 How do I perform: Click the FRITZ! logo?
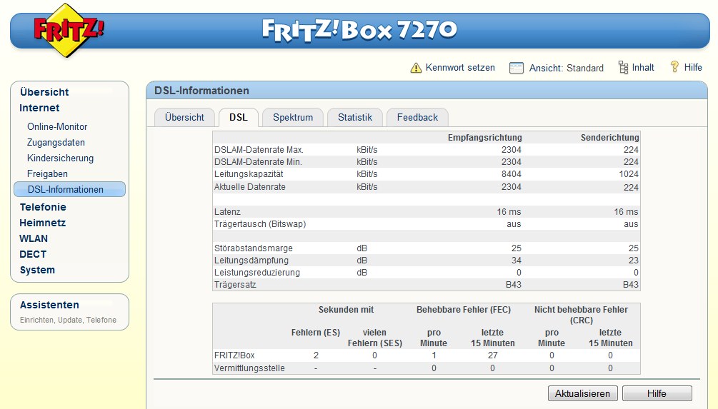pyautogui.click(x=69, y=30)
